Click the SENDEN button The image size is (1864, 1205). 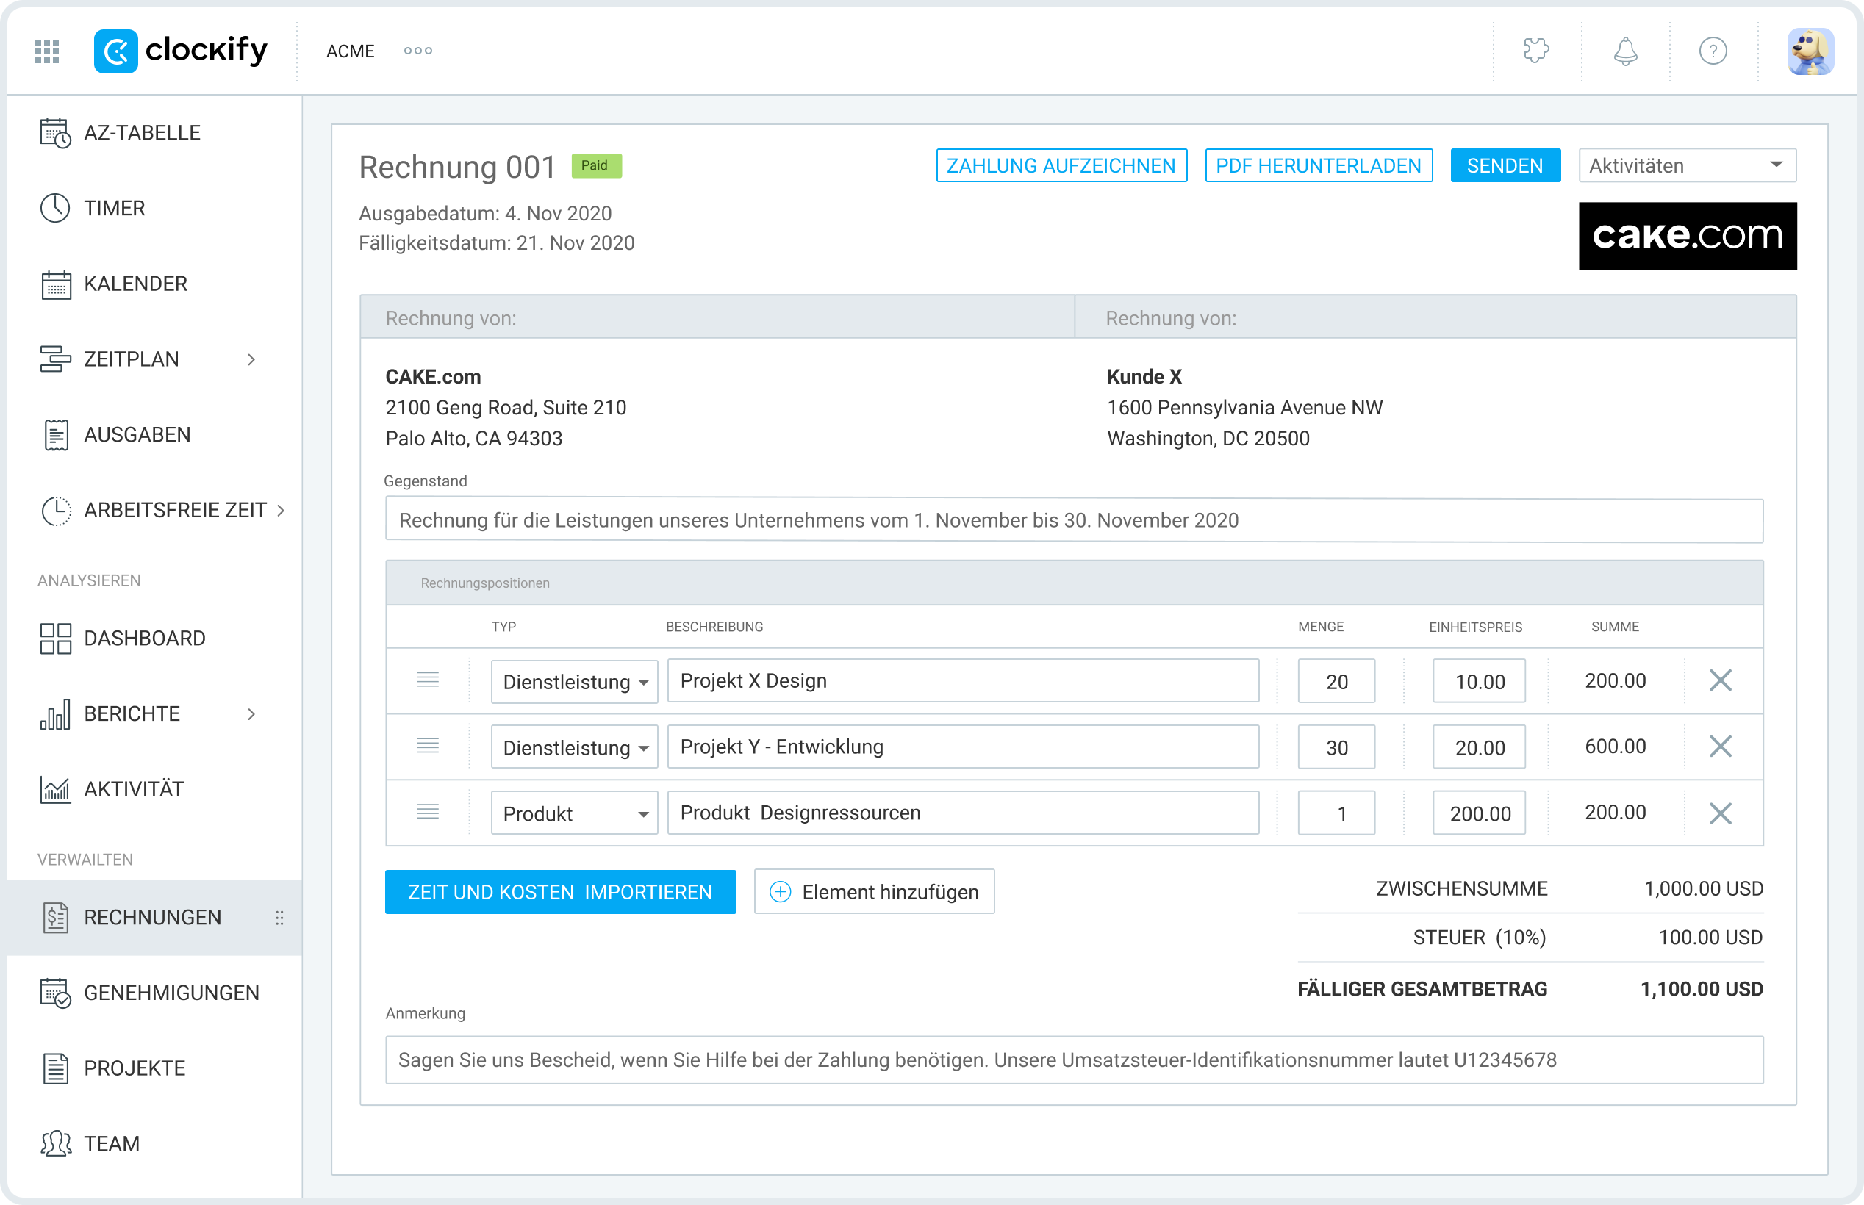tap(1505, 165)
